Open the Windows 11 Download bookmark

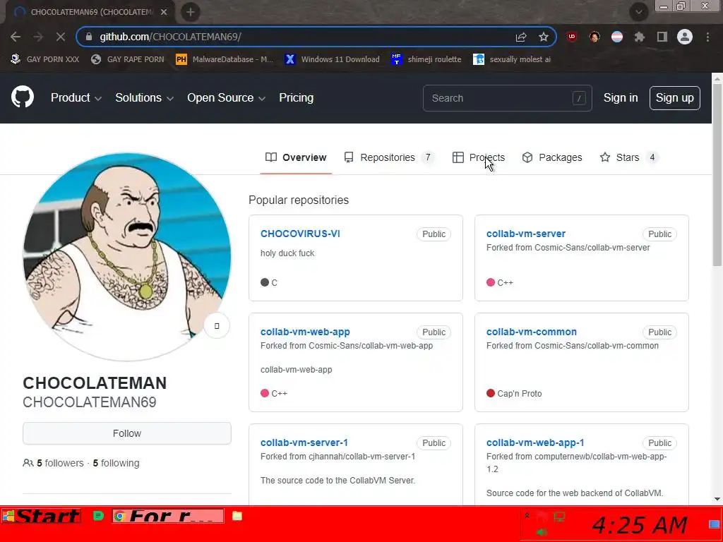pyautogui.click(x=333, y=59)
